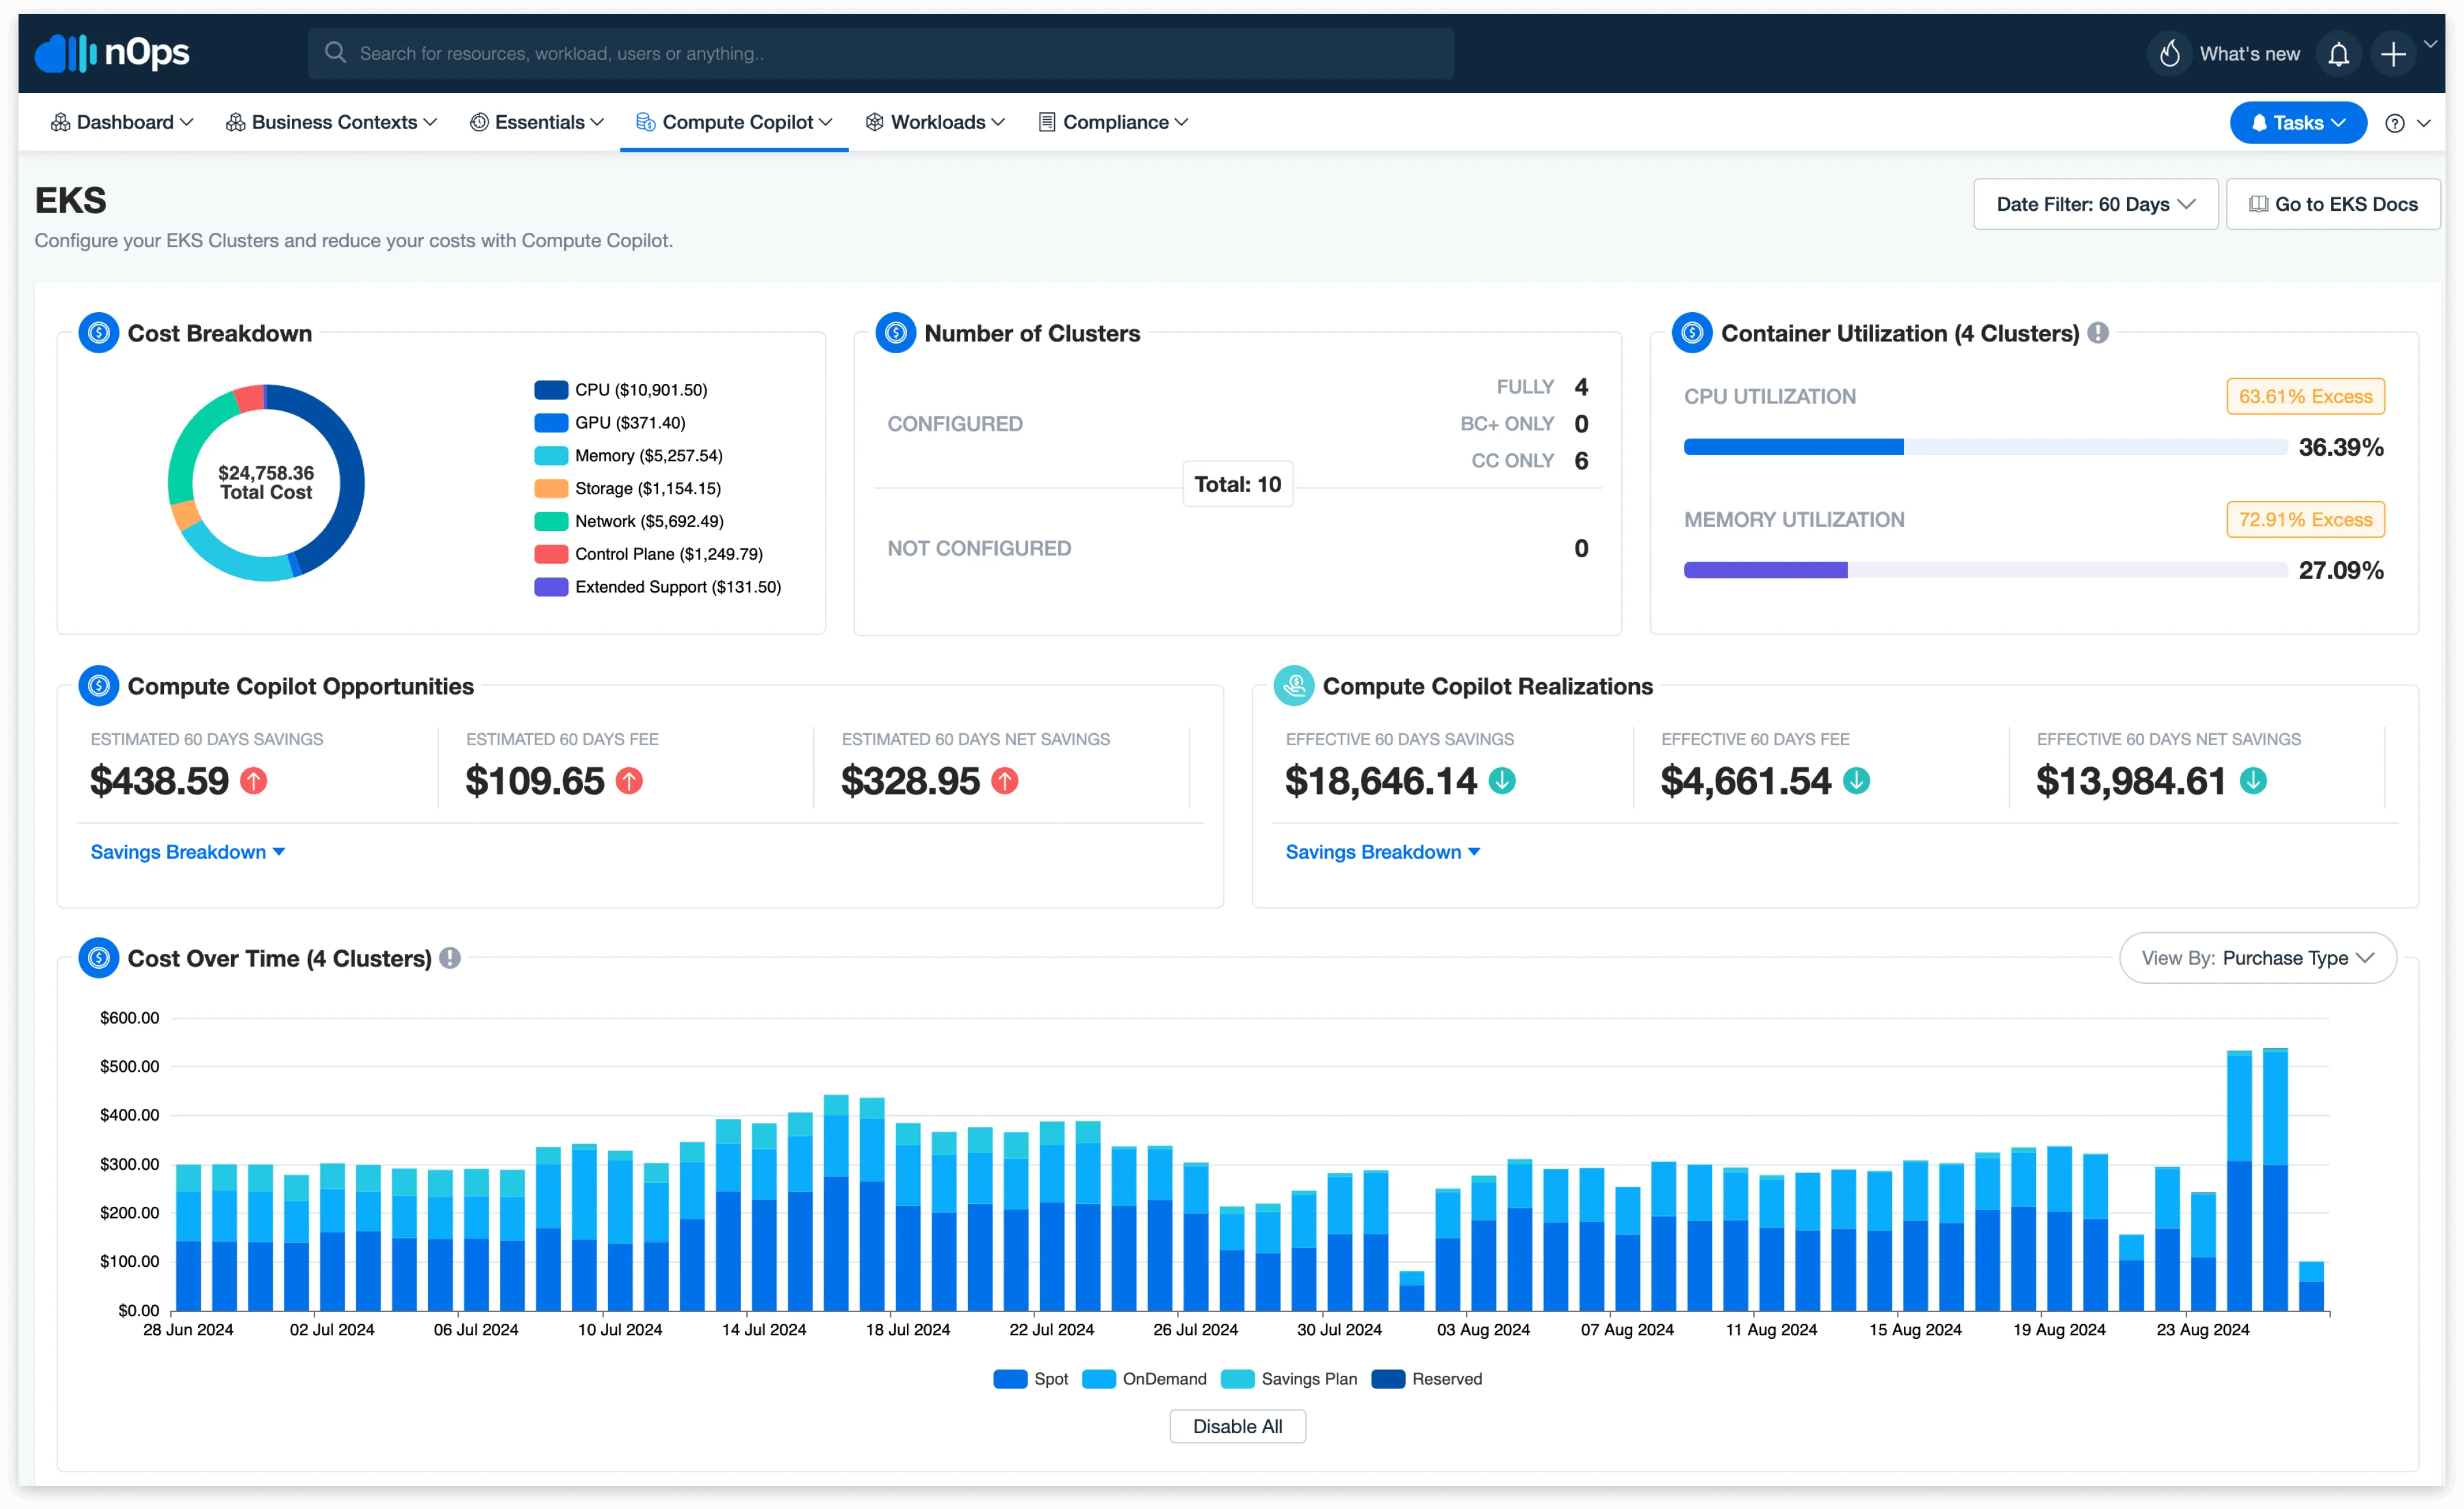Click Container Utilization dollar icon
Viewport: 2464px width, 1509px height.
1692,333
